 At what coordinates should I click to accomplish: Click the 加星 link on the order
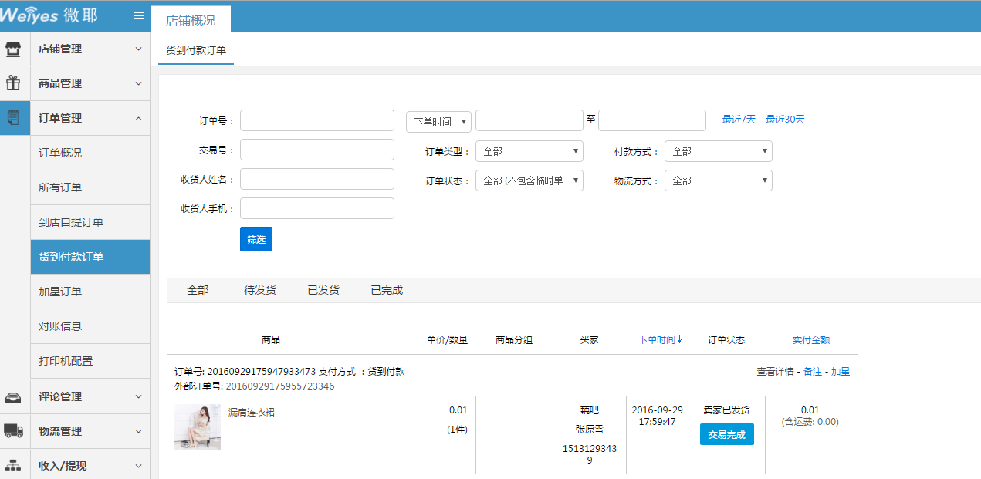pos(841,372)
